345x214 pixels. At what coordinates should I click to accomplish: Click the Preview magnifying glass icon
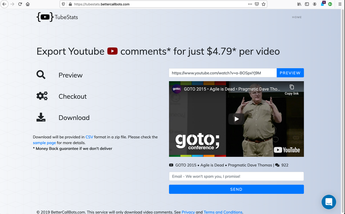coord(41,75)
